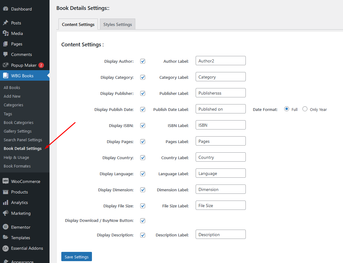Click the Country Label input field
The height and width of the screenshot is (263, 343).
point(220,157)
